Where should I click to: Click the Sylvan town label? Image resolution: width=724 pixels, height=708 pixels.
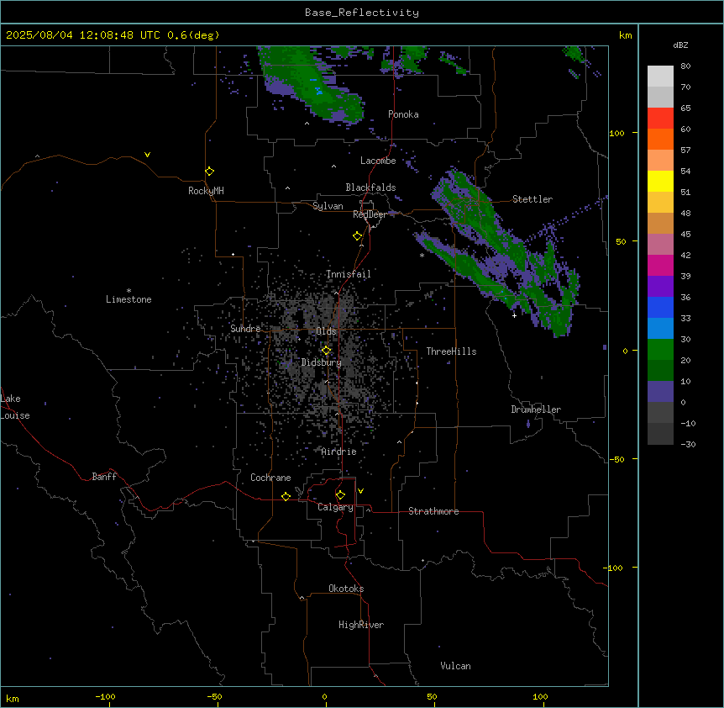[x=328, y=206]
